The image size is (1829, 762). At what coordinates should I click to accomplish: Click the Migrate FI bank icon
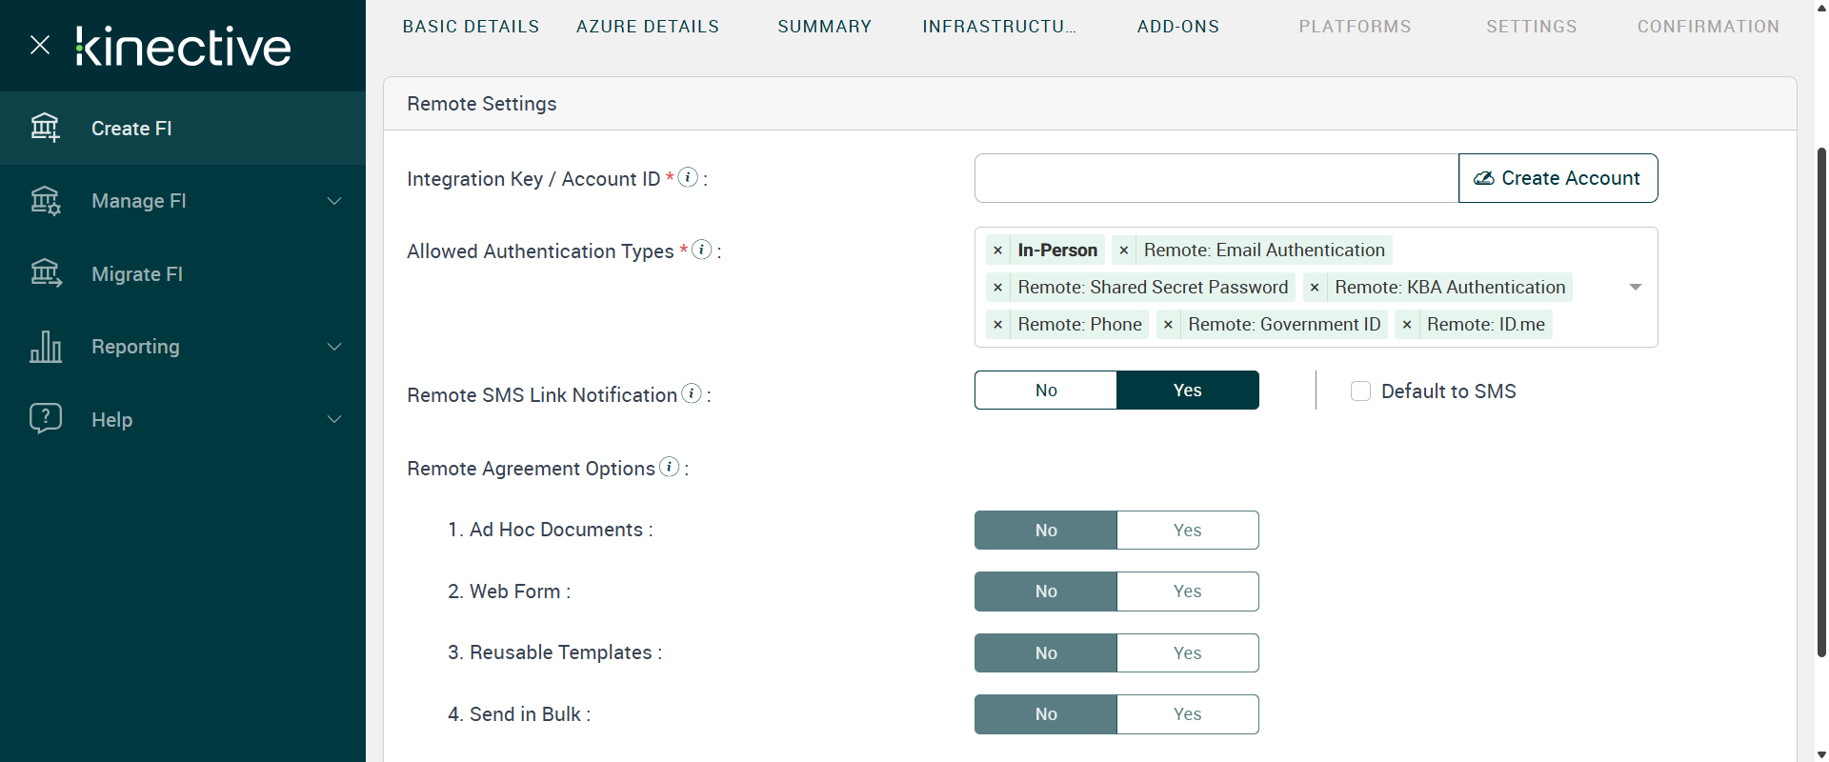click(45, 274)
